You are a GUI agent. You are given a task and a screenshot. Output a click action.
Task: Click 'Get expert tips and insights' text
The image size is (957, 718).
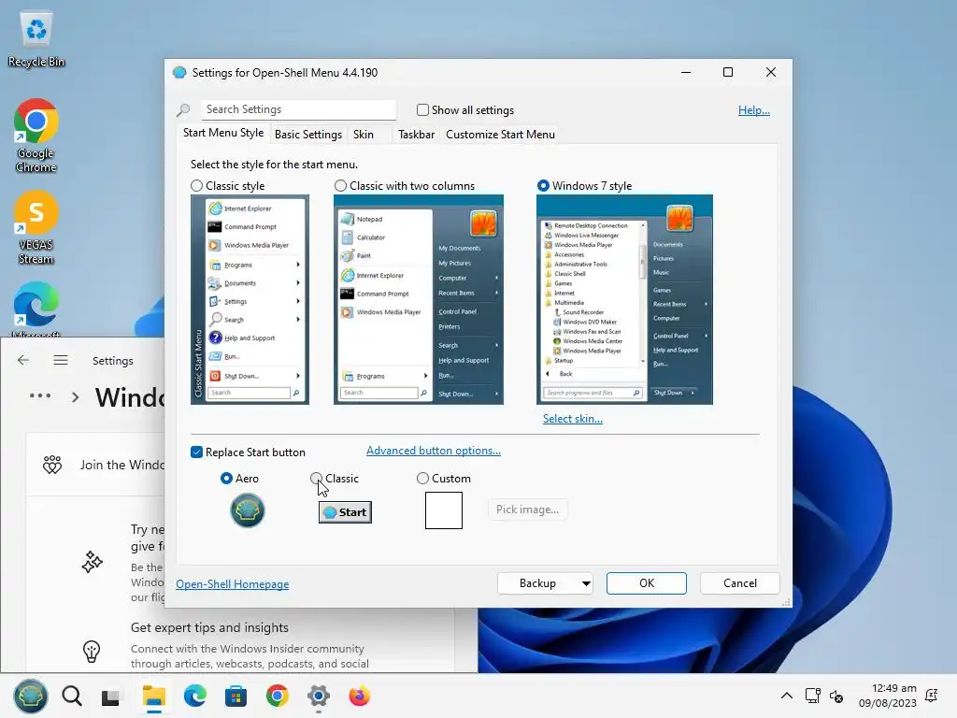(x=209, y=627)
